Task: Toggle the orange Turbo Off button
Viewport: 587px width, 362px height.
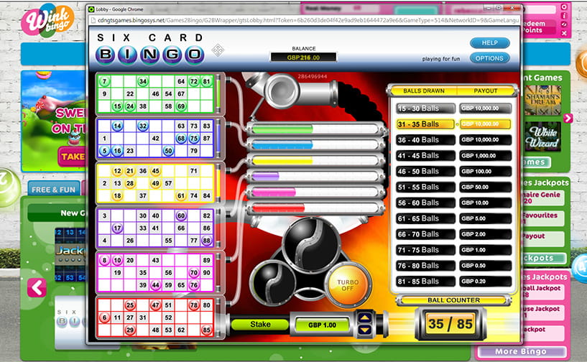Action: [348, 285]
